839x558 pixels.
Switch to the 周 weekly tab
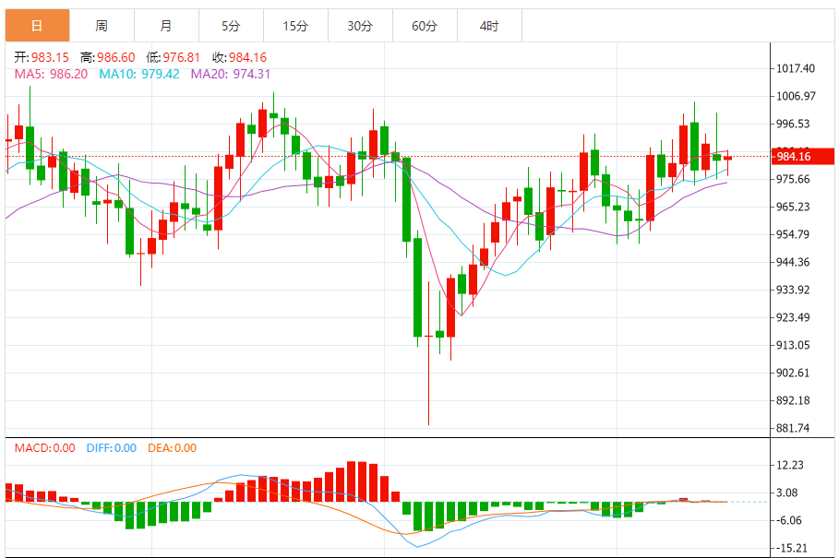pos(102,26)
